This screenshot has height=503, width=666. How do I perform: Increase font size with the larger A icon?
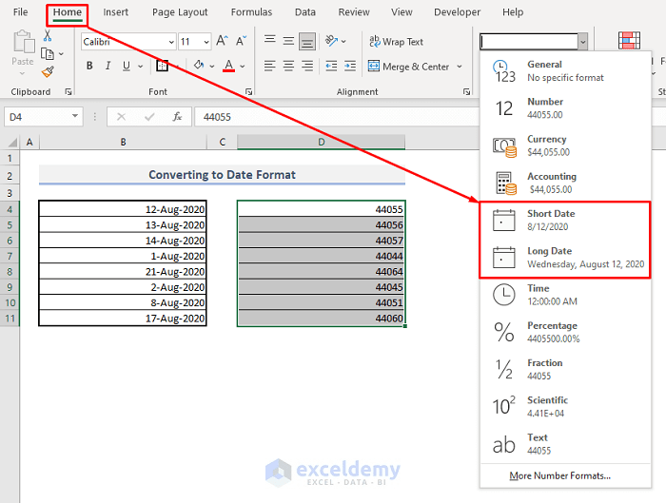point(222,41)
